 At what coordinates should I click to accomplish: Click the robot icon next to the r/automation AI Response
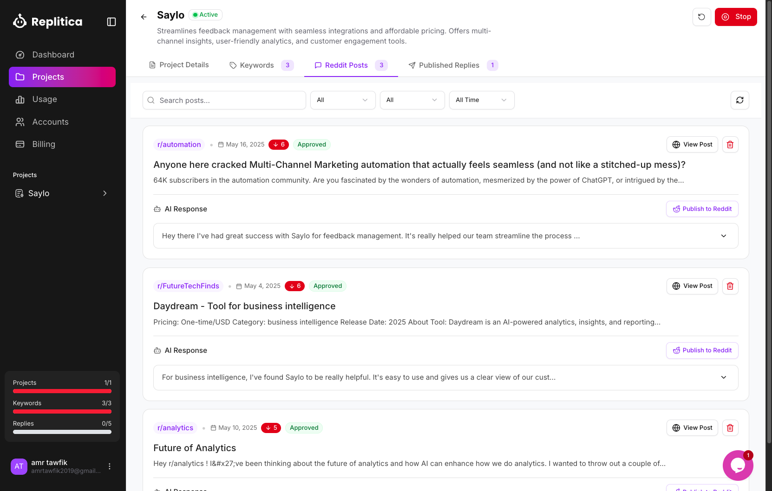coord(157,209)
